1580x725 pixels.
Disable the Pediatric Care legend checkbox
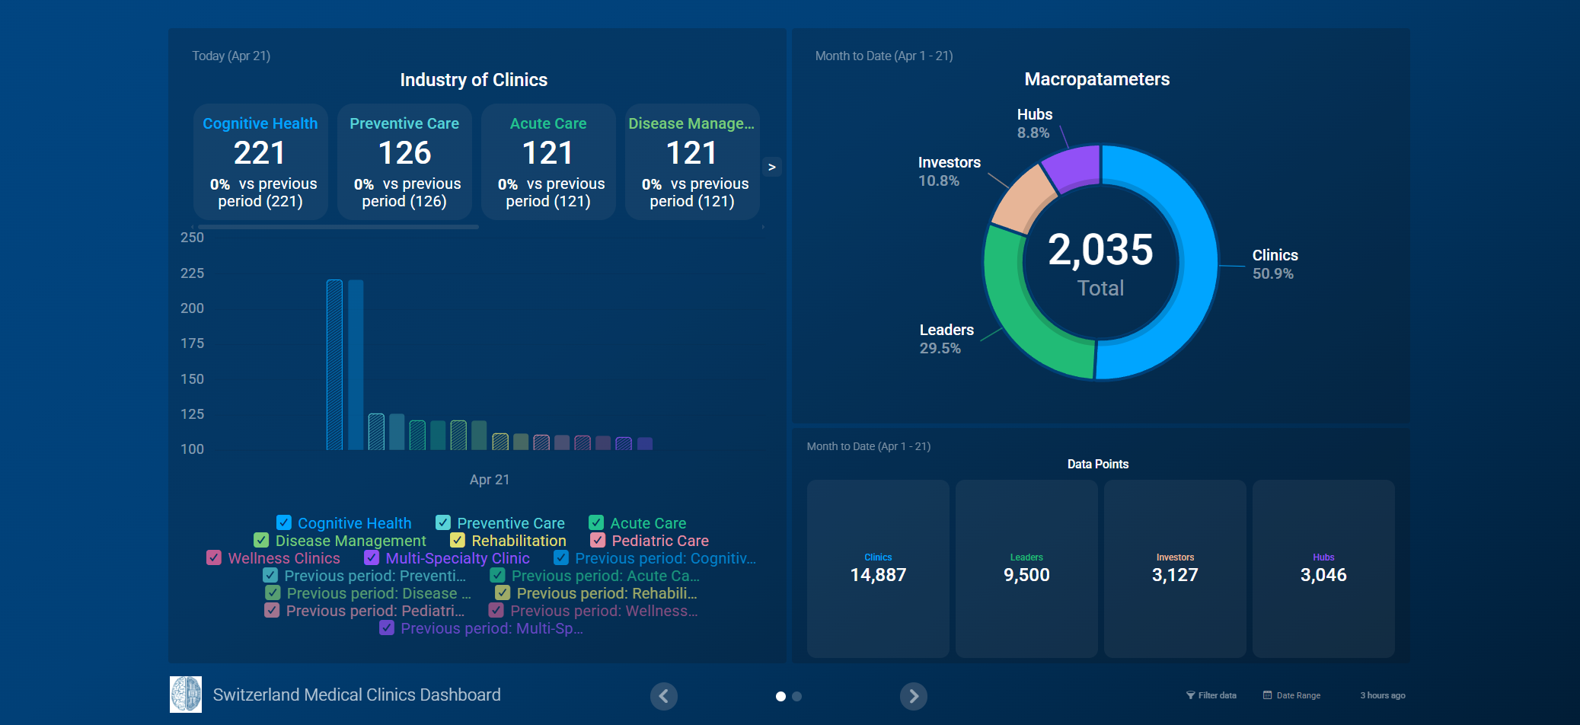point(598,540)
